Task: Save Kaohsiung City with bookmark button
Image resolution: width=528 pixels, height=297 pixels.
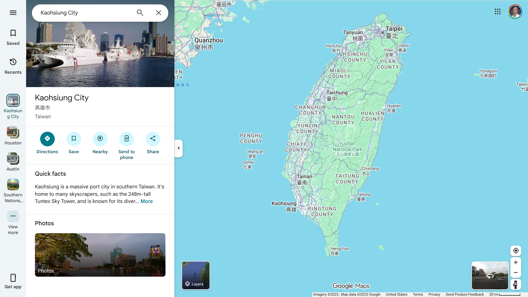Action: click(x=74, y=139)
